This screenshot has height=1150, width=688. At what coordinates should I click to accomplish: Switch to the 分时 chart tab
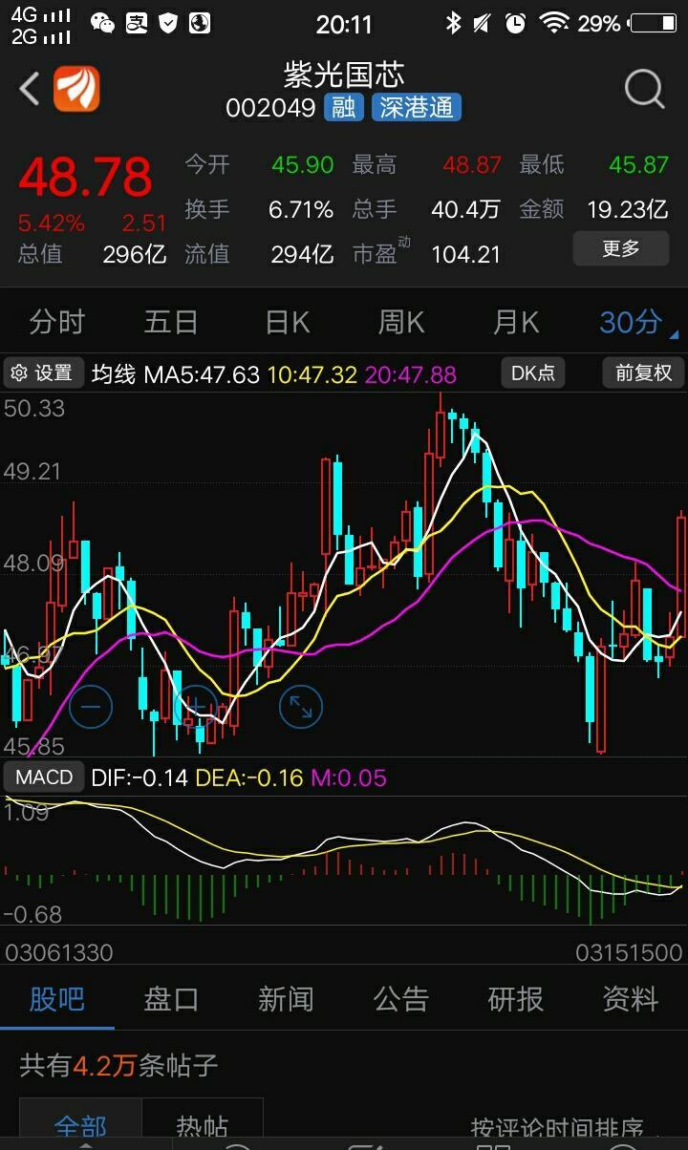coord(56,323)
